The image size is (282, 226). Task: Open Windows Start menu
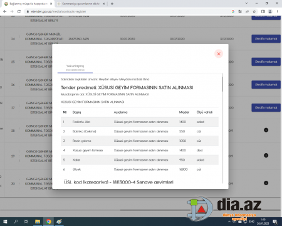(5, 222)
